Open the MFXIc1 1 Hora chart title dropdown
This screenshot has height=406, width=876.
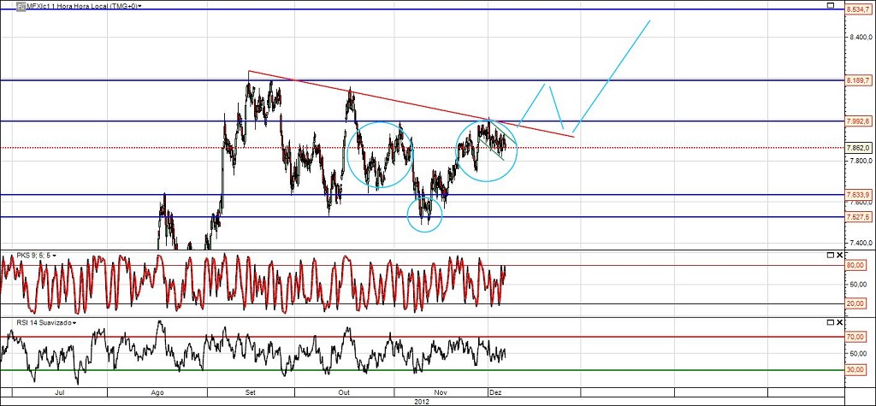pos(139,6)
